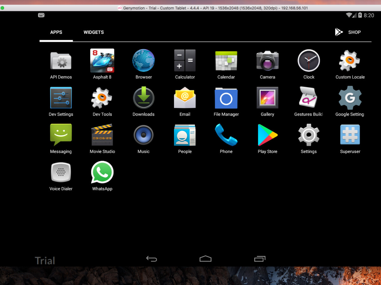Screen dimensions: 381x285
Task: Open the Browser globe icon
Action: (144, 60)
